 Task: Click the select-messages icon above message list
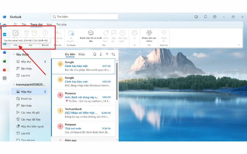pos(94,54)
